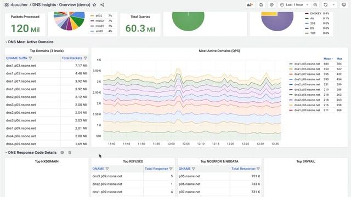
Task: Sort by QNAME Suffix column header
Action: pos(17,58)
